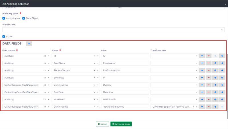Clear AuditLog data source in EventName row
This screenshot has height=129, width=228.
tap(45, 63)
